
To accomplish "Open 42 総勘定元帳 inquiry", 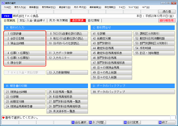I will pos(111,38).
